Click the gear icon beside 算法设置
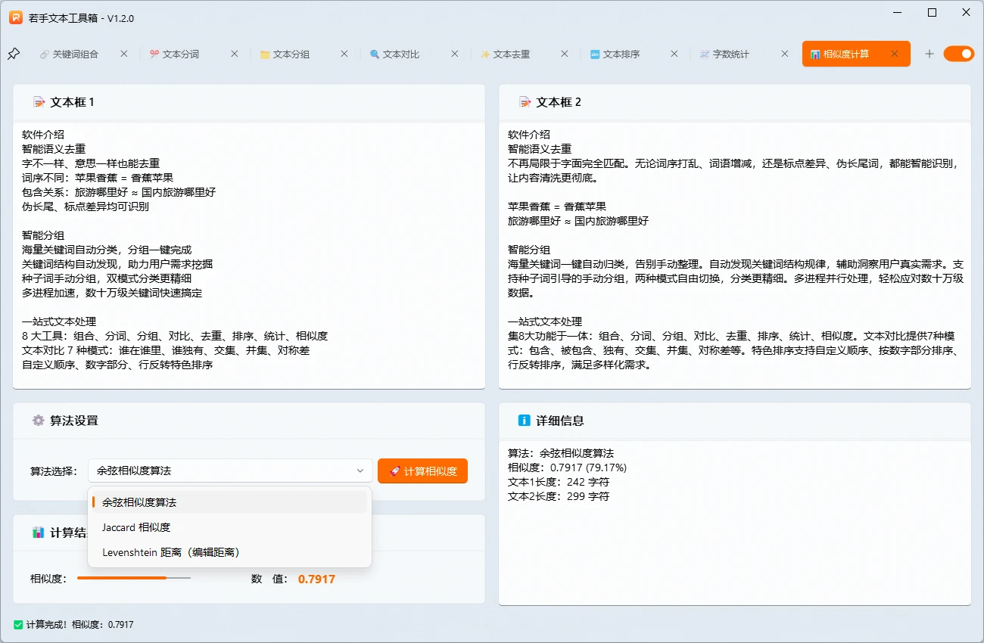This screenshot has height=643, width=984. click(x=38, y=421)
